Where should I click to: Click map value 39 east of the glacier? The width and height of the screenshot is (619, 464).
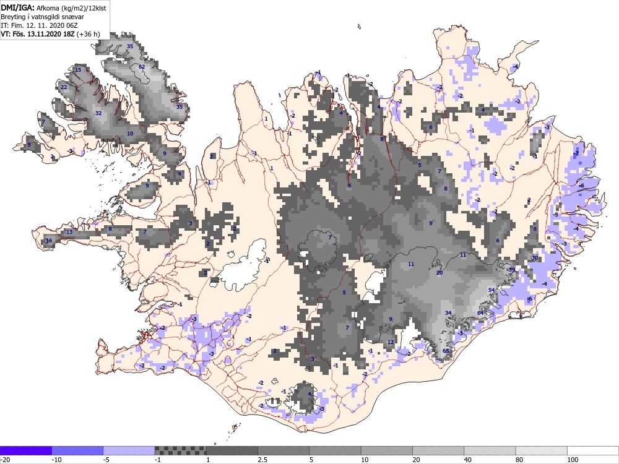(512, 270)
